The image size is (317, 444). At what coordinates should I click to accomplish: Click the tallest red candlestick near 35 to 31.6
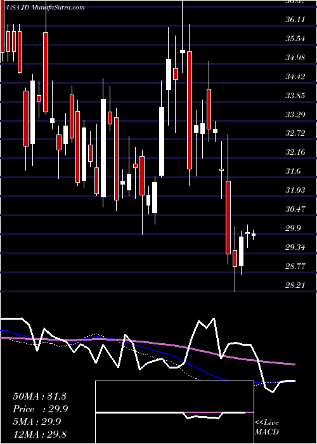[x=190, y=110]
